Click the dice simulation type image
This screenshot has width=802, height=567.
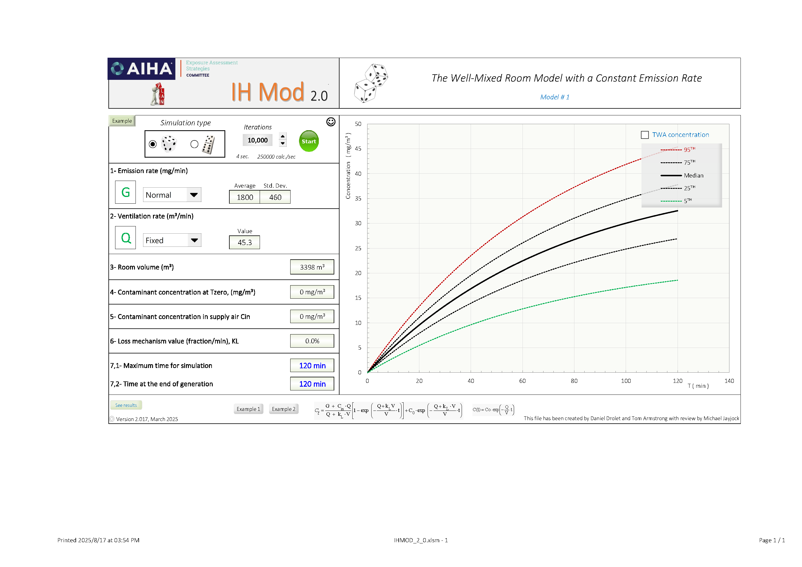pyautogui.click(x=169, y=144)
